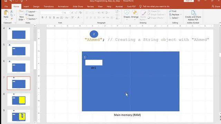Toggle Italic formatting
The height and width of the screenshot is (124, 221).
[46, 18]
